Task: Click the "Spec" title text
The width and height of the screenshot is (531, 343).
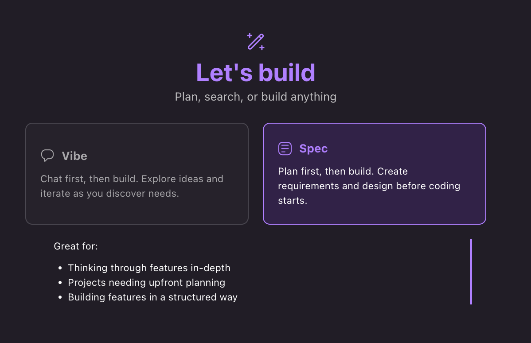Action: point(313,148)
